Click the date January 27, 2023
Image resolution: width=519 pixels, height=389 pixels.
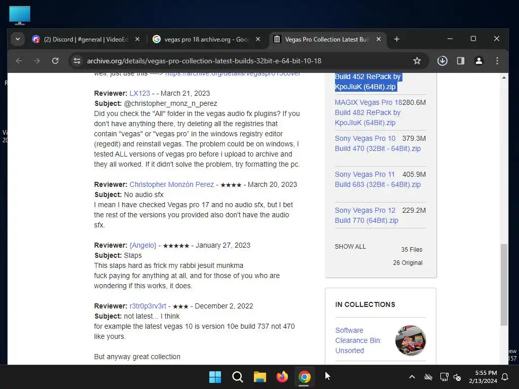(x=223, y=246)
